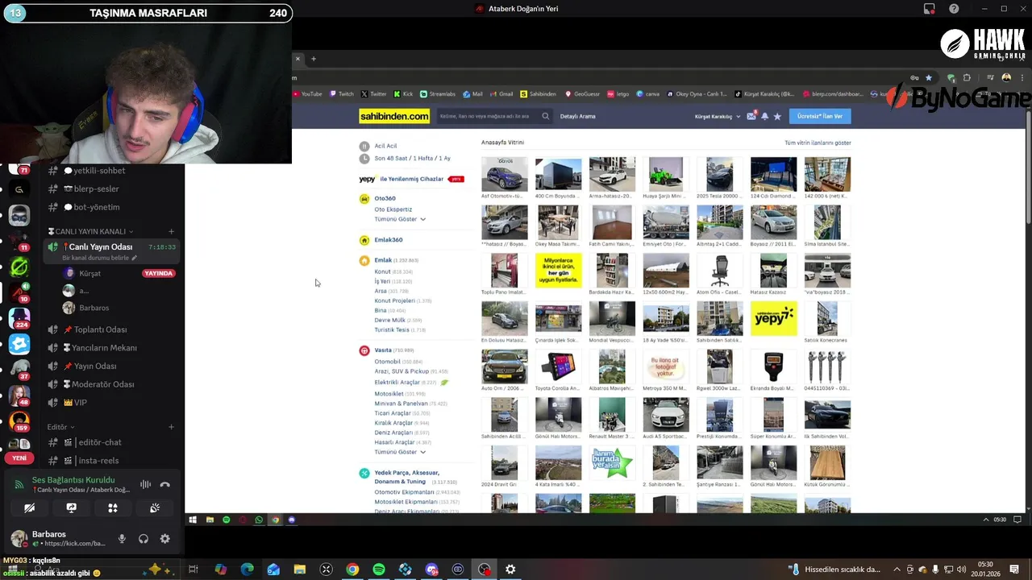Open the Emlak360 category
Image resolution: width=1032 pixels, height=580 pixels.
388,240
